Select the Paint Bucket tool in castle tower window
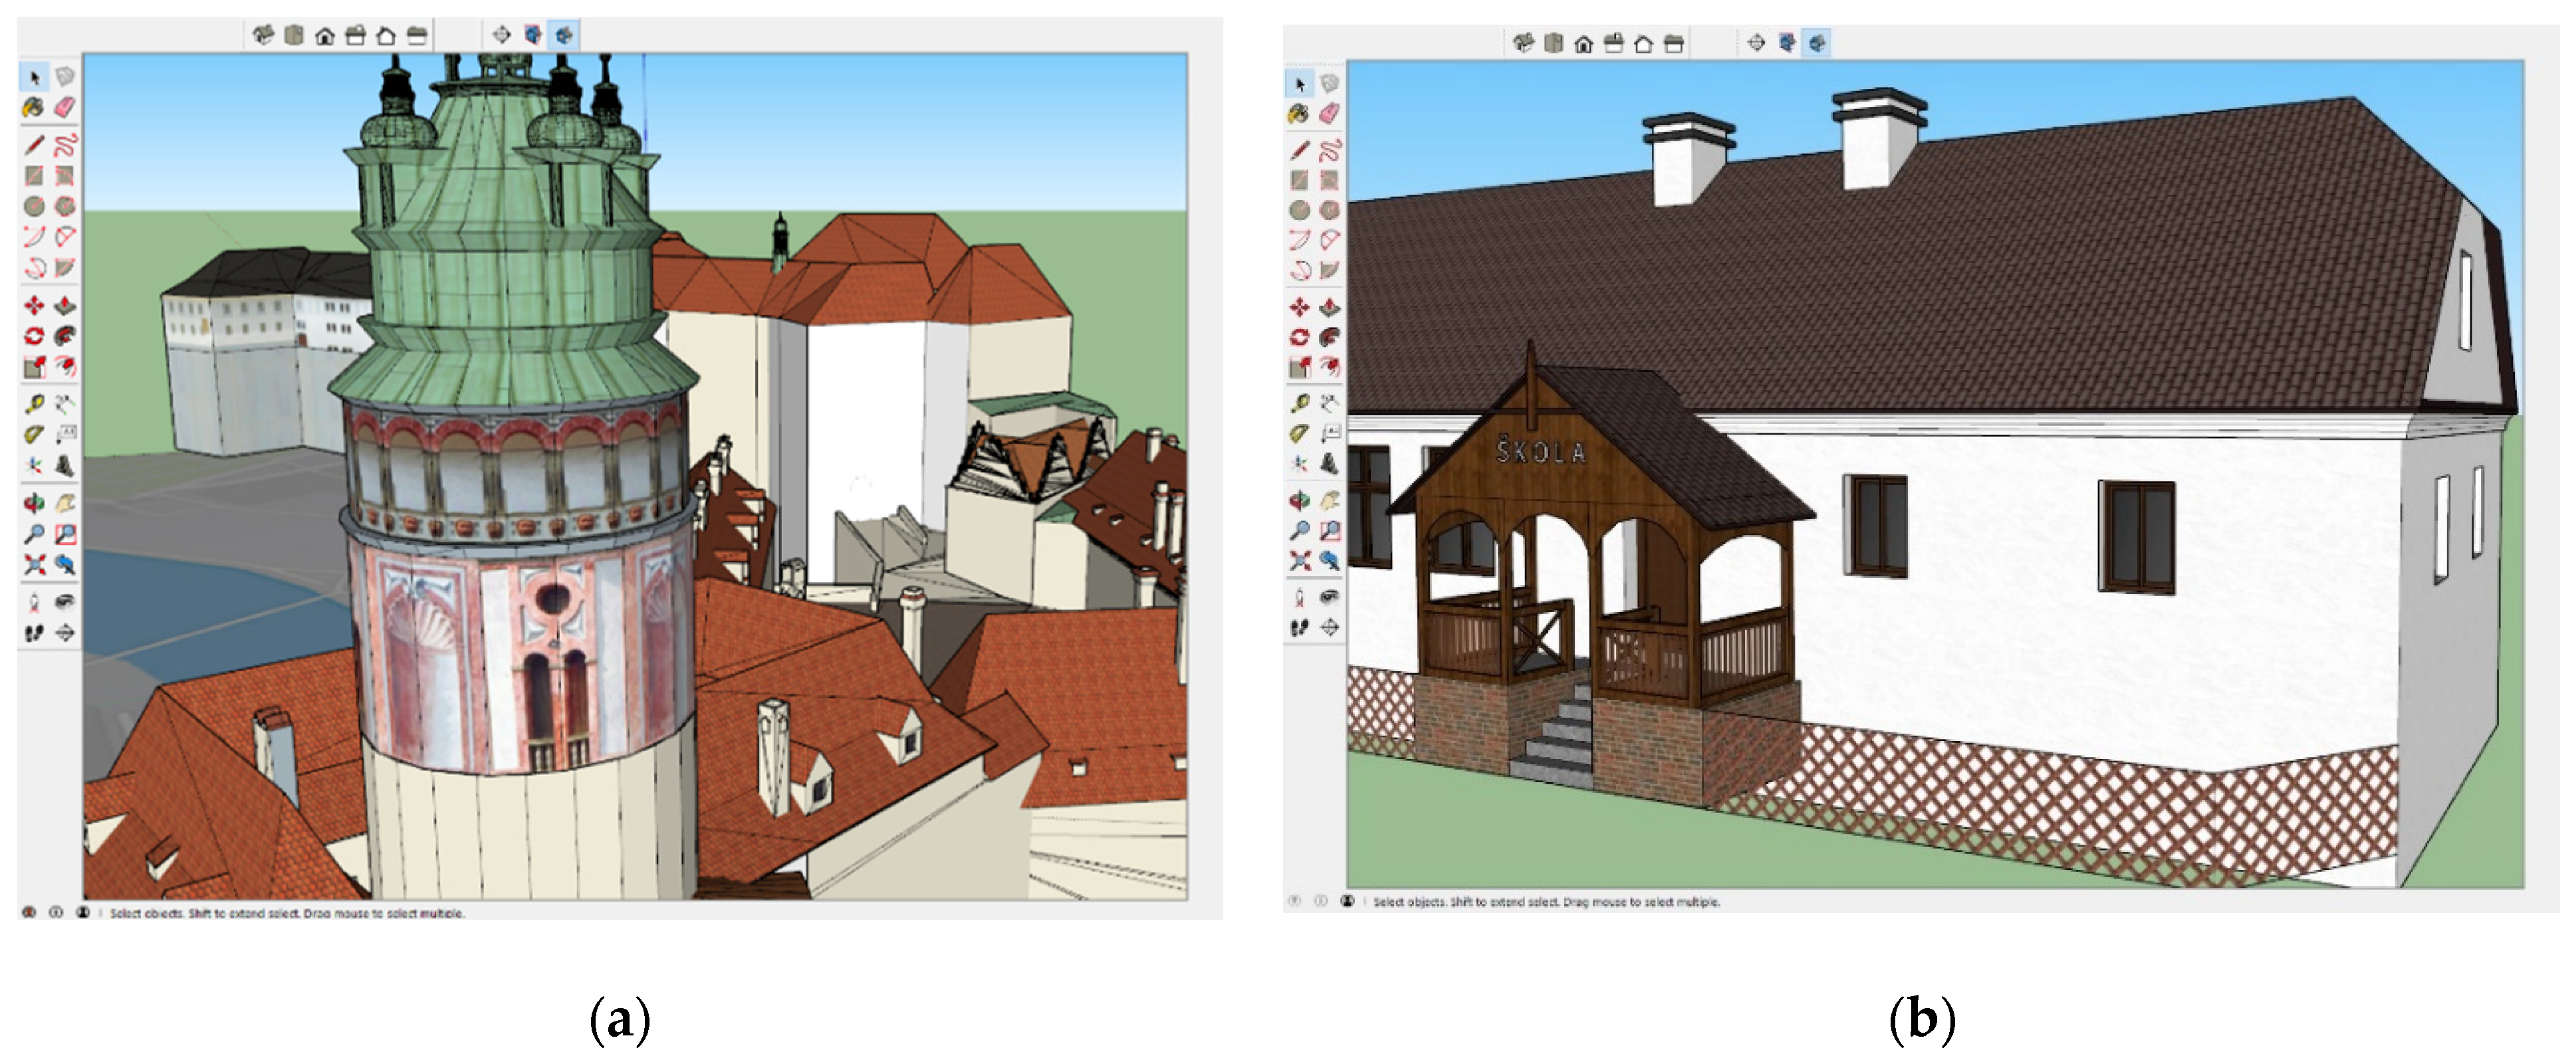 tap(33, 107)
